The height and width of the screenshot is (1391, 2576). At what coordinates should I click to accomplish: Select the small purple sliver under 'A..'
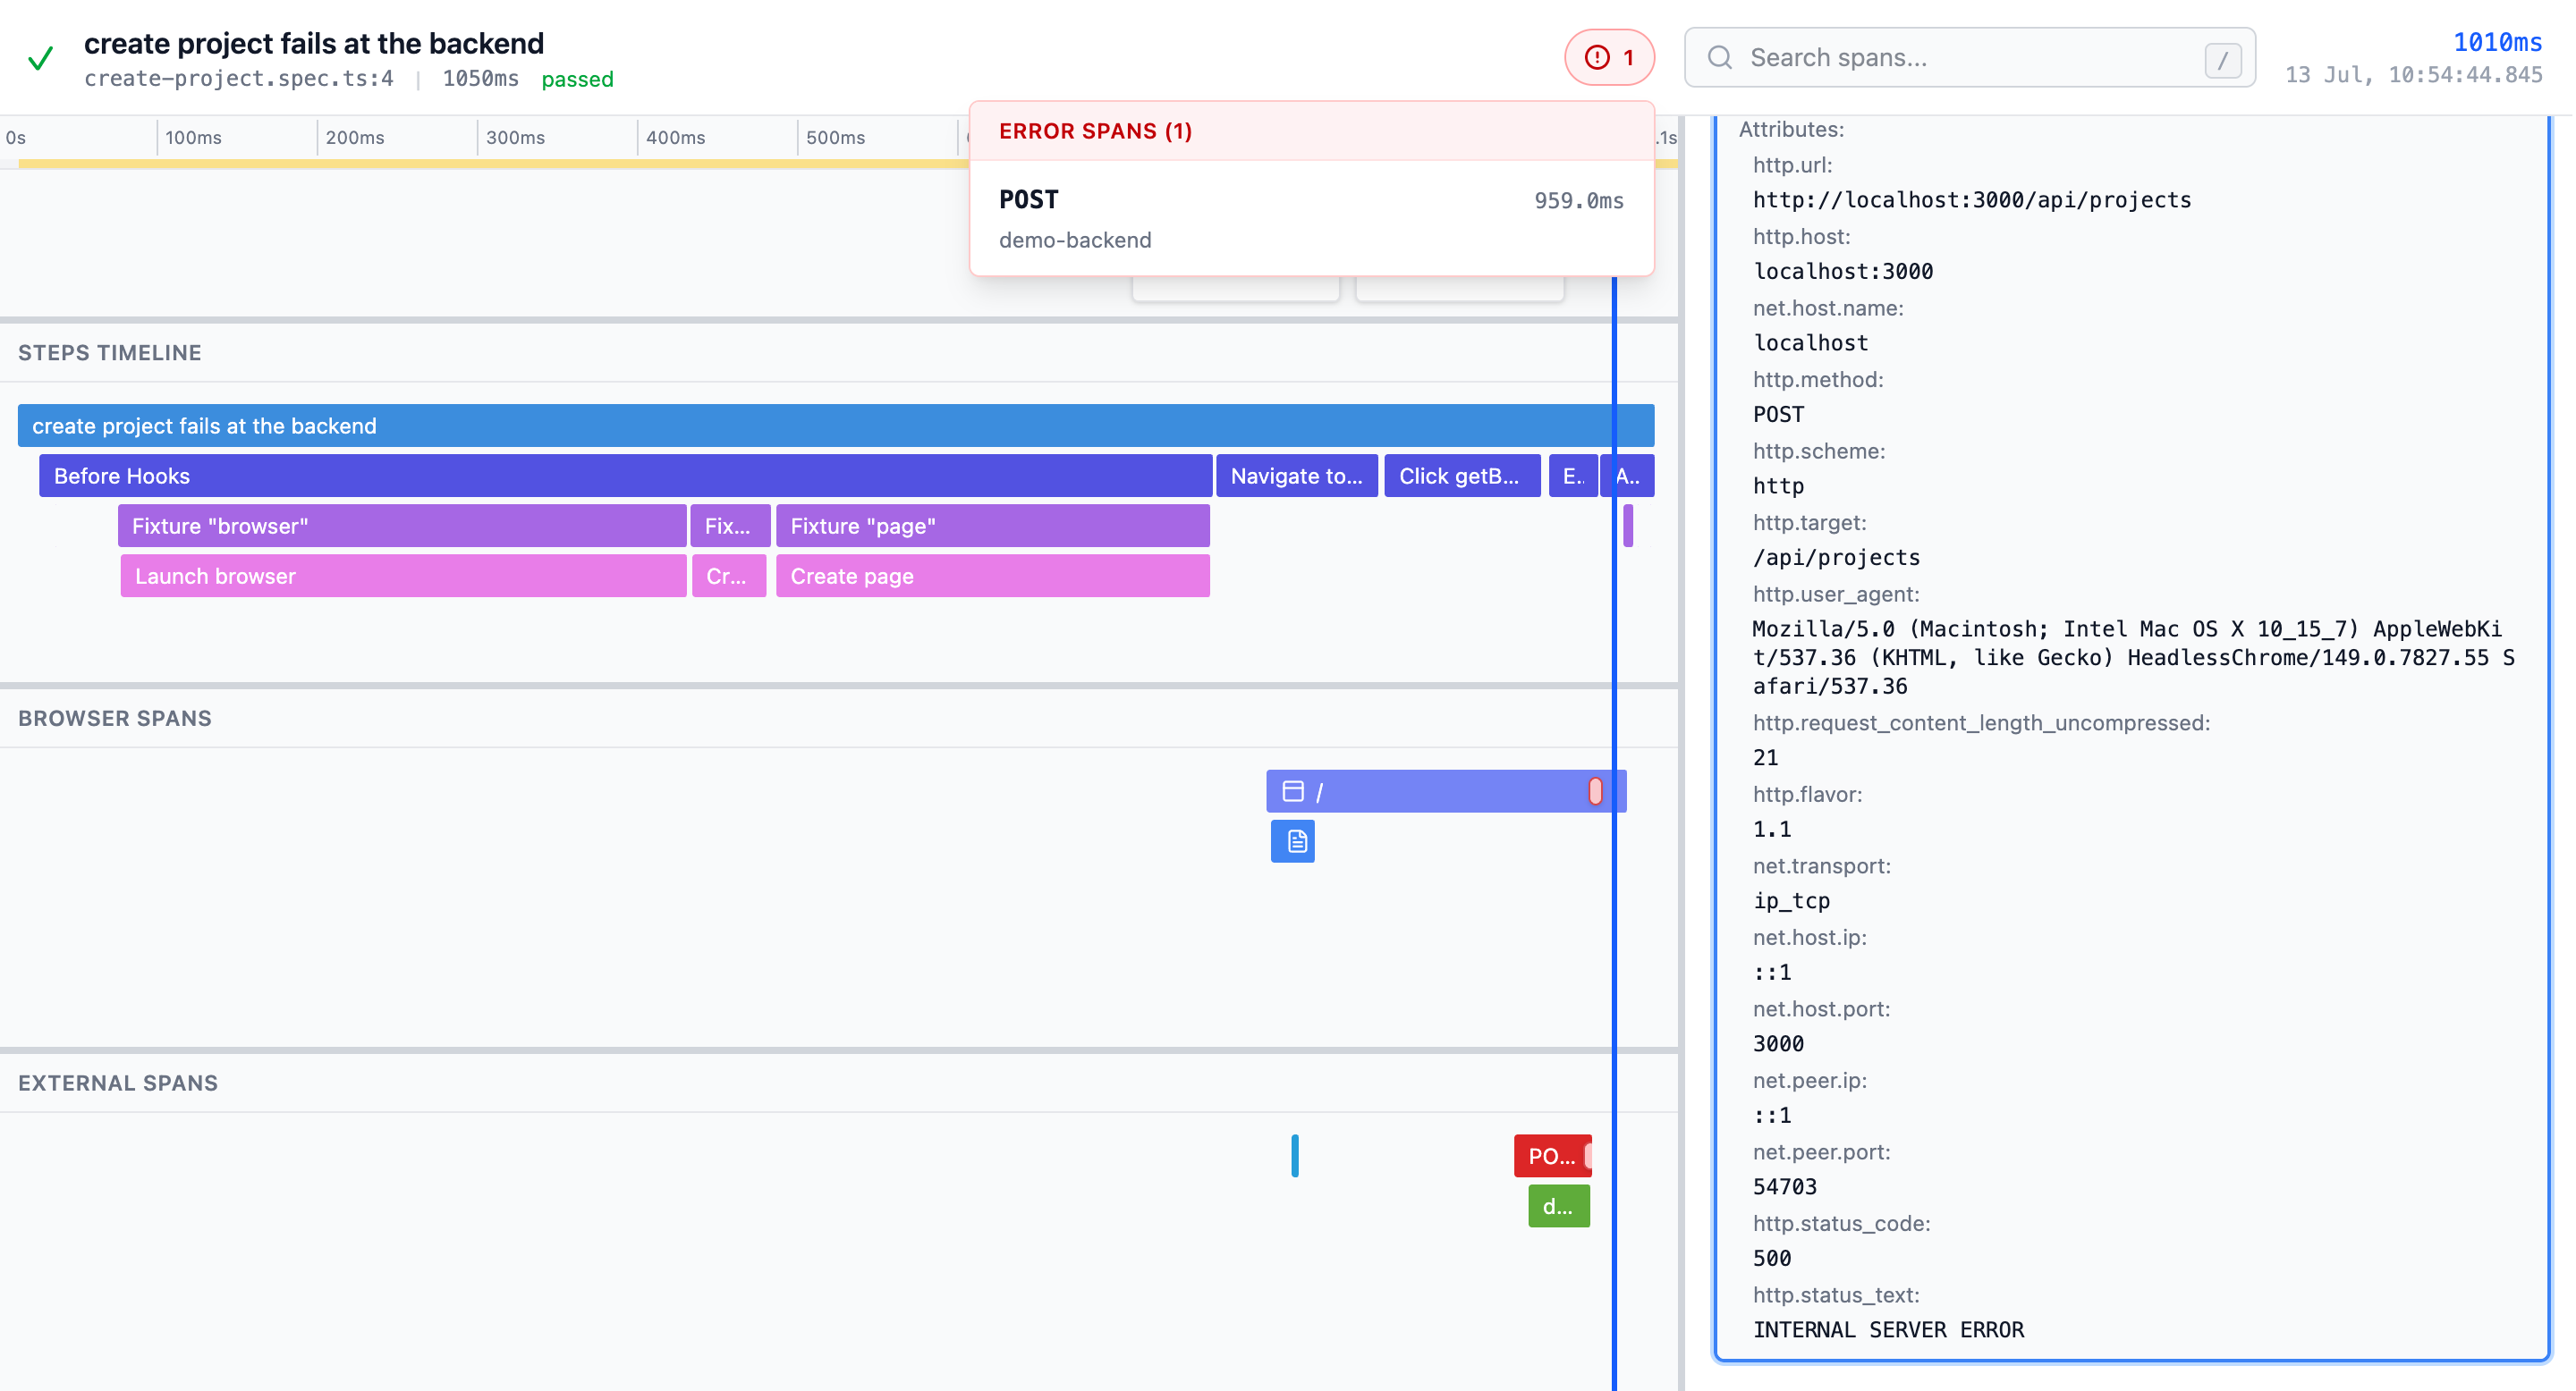(x=1628, y=526)
